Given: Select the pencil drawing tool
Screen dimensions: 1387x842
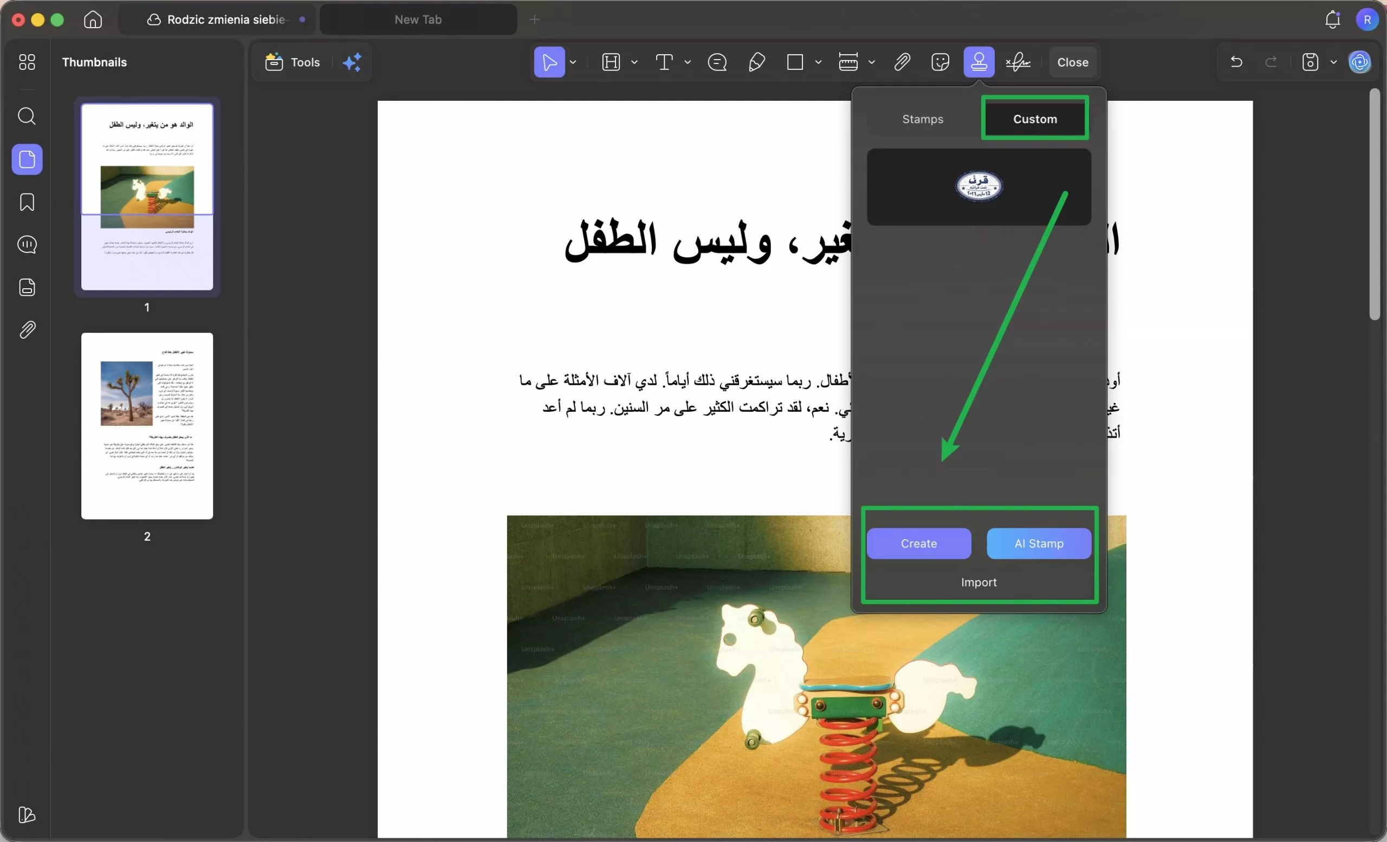Looking at the screenshot, I should tap(756, 62).
